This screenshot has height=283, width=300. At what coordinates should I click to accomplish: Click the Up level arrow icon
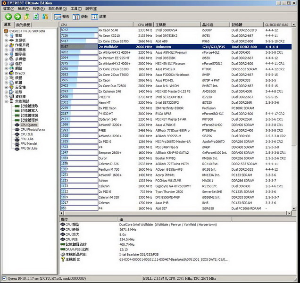26,17
